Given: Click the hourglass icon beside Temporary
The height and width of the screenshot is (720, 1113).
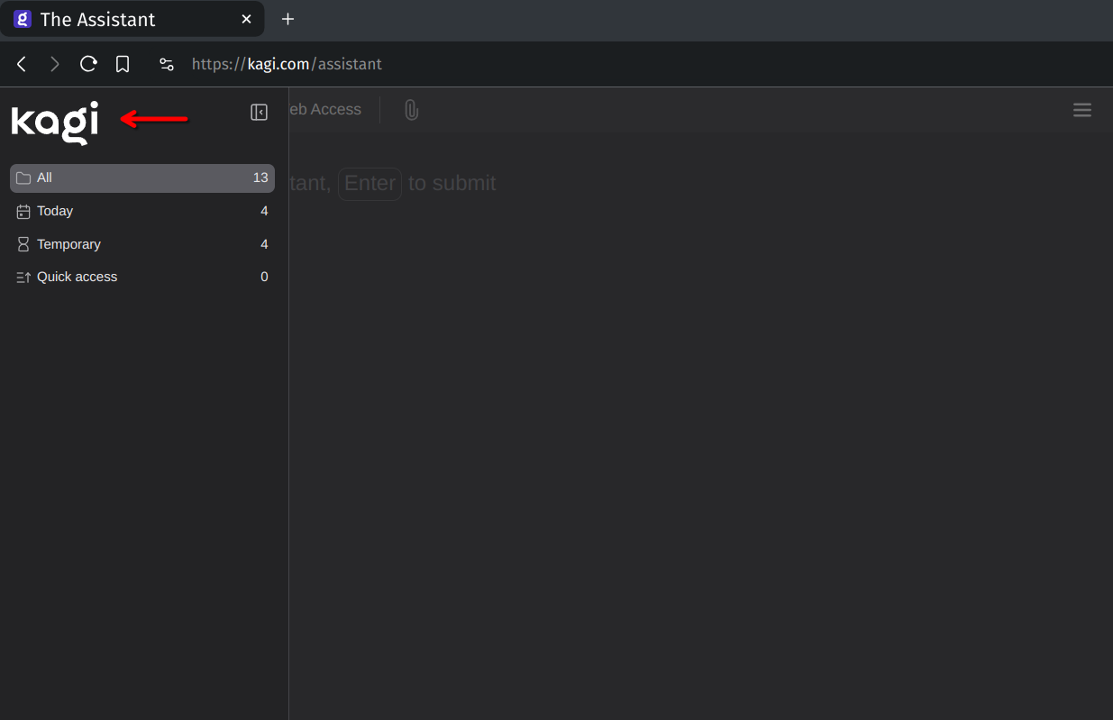Looking at the screenshot, I should 23,244.
